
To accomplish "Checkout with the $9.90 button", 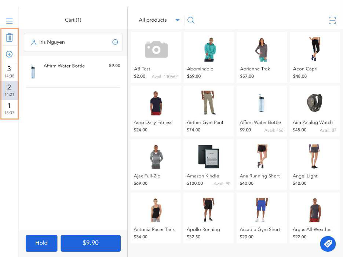I will [91, 243].
